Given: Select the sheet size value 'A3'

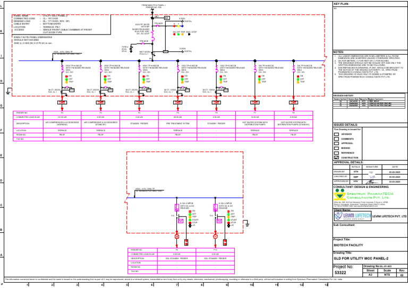Looking at the screenshot, I should pos(370,275).
